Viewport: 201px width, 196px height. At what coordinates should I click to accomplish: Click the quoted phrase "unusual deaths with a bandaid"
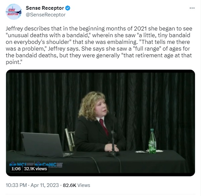coord(48,35)
